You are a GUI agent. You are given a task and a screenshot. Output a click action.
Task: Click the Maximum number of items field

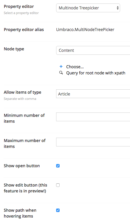tap(93, 142)
